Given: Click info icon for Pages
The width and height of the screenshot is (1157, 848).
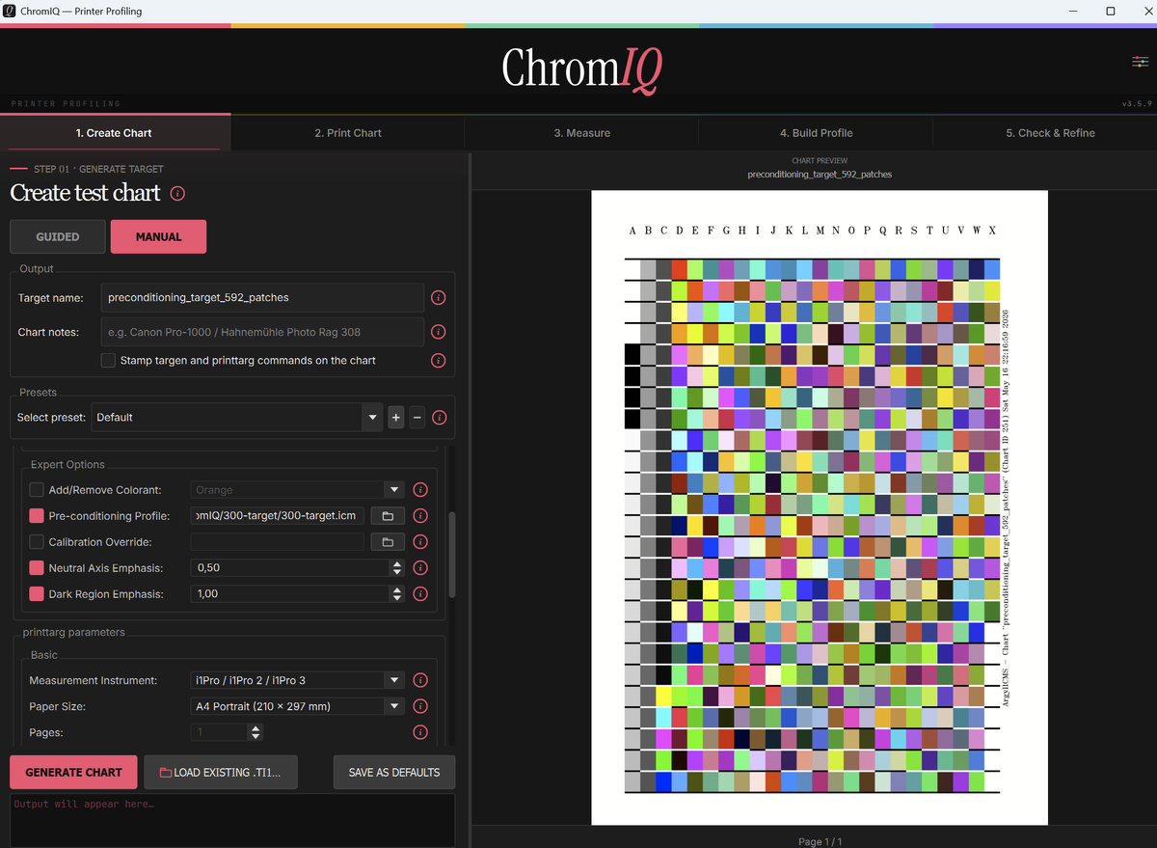Looking at the screenshot, I should point(420,732).
